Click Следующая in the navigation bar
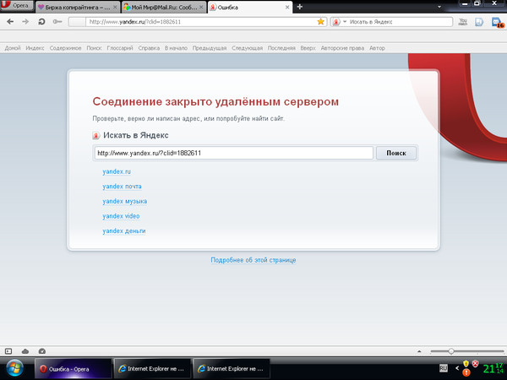This screenshot has width=507, height=380. 247,48
